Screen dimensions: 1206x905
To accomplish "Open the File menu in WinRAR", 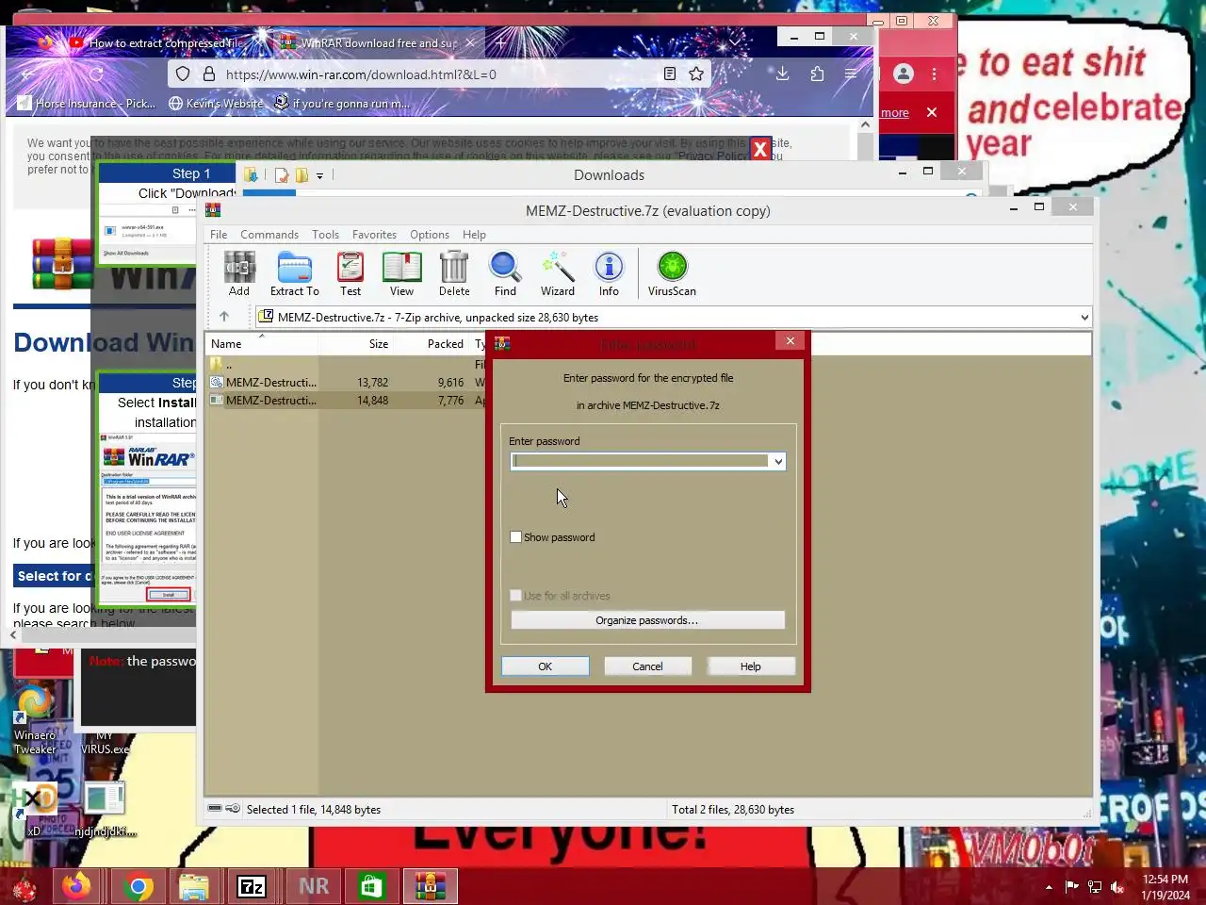I will (219, 235).
